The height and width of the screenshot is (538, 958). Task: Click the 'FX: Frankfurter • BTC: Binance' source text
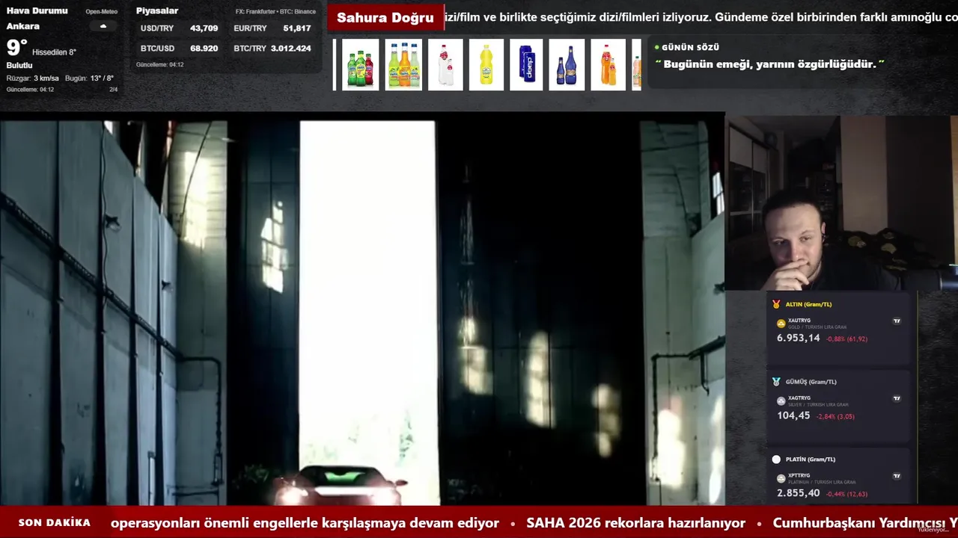[275, 11]
